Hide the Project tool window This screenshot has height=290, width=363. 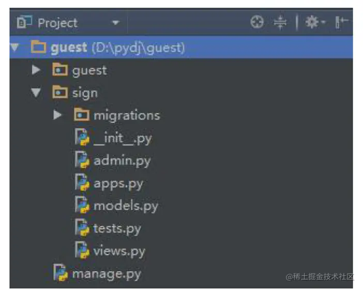342,22
